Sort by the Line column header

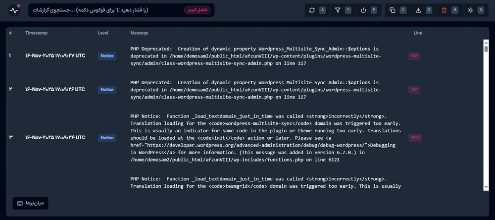point(418,33)
